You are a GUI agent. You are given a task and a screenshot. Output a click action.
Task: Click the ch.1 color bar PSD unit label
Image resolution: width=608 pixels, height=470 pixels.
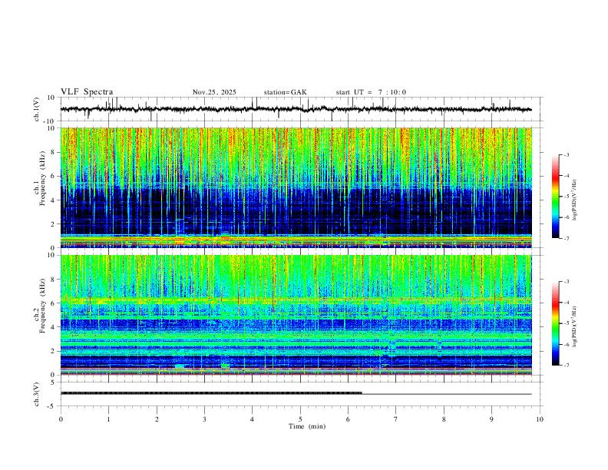pyautogui.click(x=574, y=200)
